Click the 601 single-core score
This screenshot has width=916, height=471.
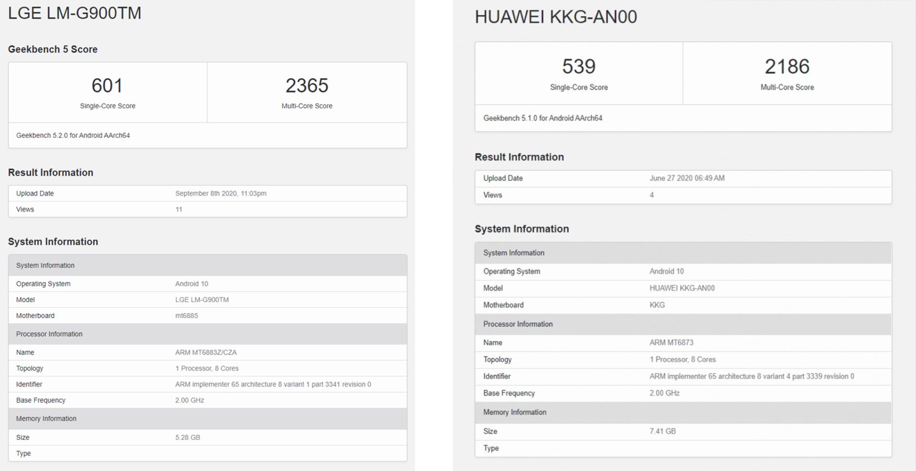[107, 86]
